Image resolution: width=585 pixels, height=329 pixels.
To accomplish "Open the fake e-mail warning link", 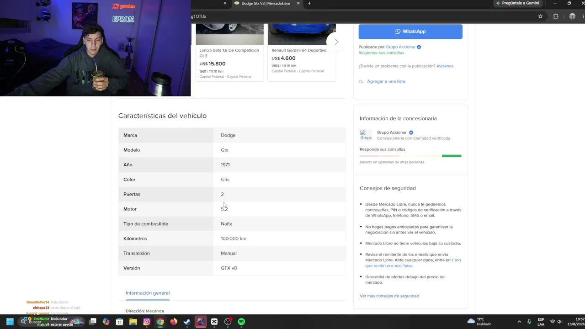I will 413,263.
